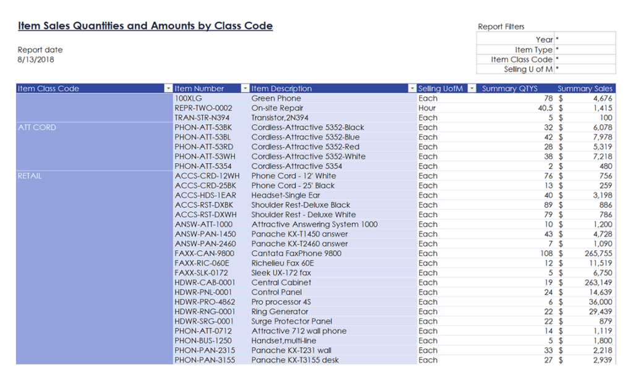Open the Item Class Code filter dropdown
The height and width of the screenshot is (381, 633).
(x=168, y=88)
